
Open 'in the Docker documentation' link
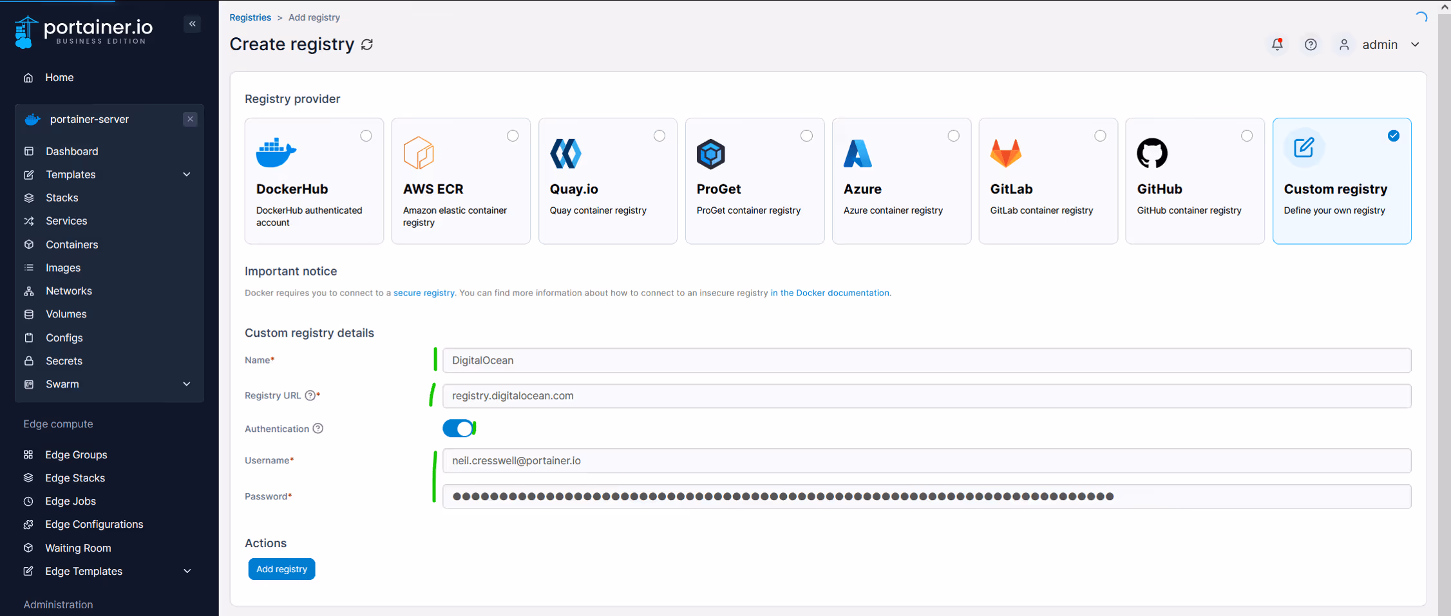pyautogui.click(x=830, y=293)
